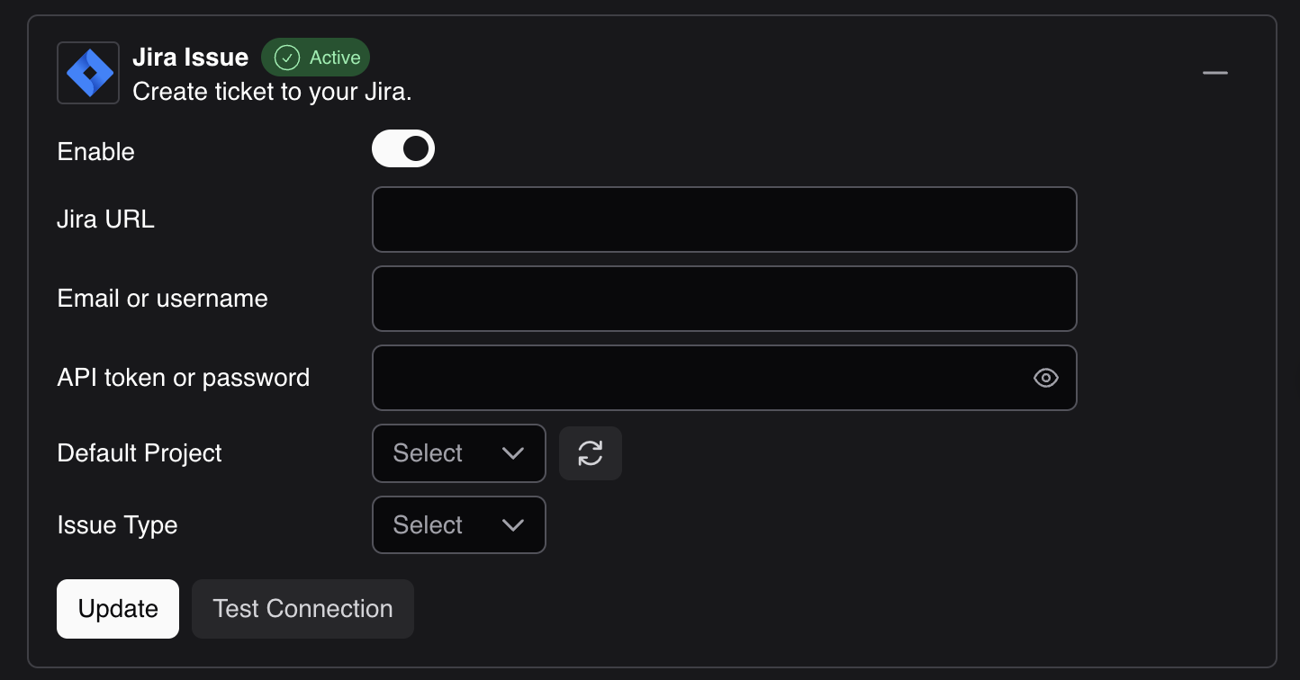Viewport: 1300px width, 680px height.
Task: Click the checkmark icon in Active badge
Action: [x=287, y=58]
